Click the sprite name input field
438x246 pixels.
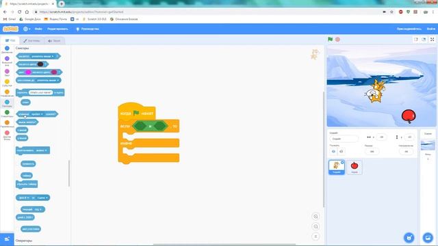[x=344, y=139]
